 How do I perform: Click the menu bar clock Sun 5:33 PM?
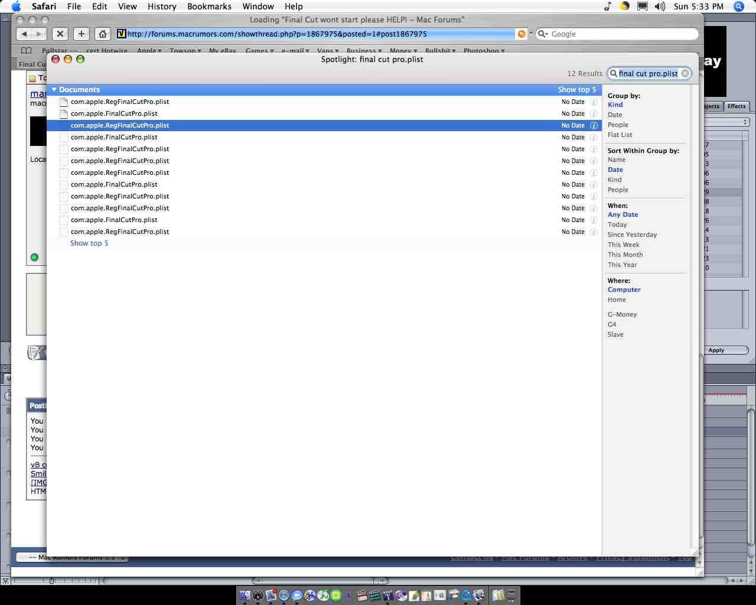coord(699,6)
